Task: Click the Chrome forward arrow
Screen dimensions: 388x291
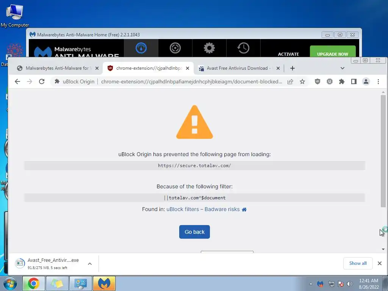Action: tap(30, 81)
